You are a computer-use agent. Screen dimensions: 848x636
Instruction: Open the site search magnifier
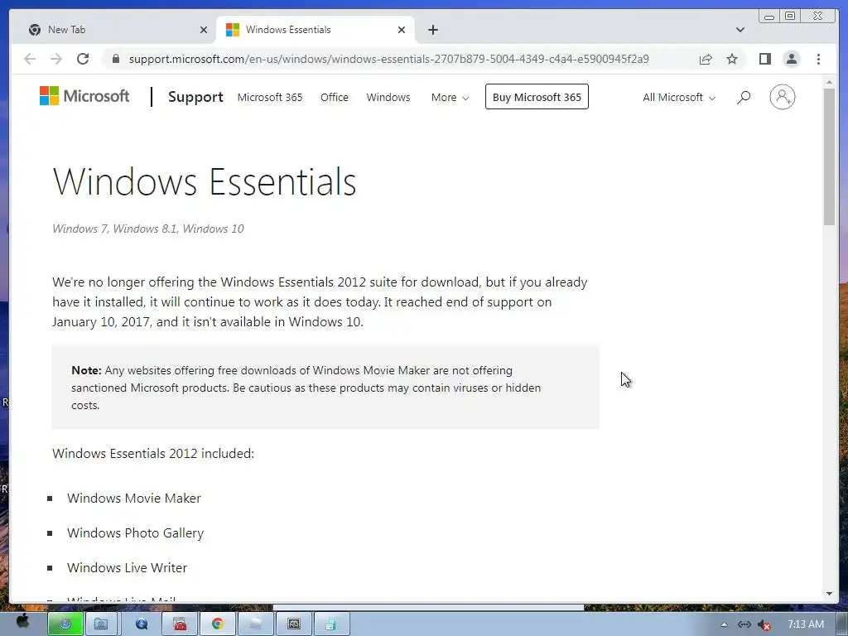point(744,98)
